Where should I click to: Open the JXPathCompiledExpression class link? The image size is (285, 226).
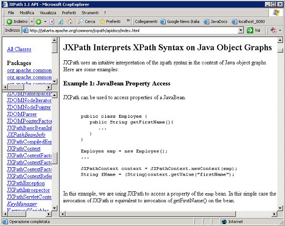coord(29,141)
